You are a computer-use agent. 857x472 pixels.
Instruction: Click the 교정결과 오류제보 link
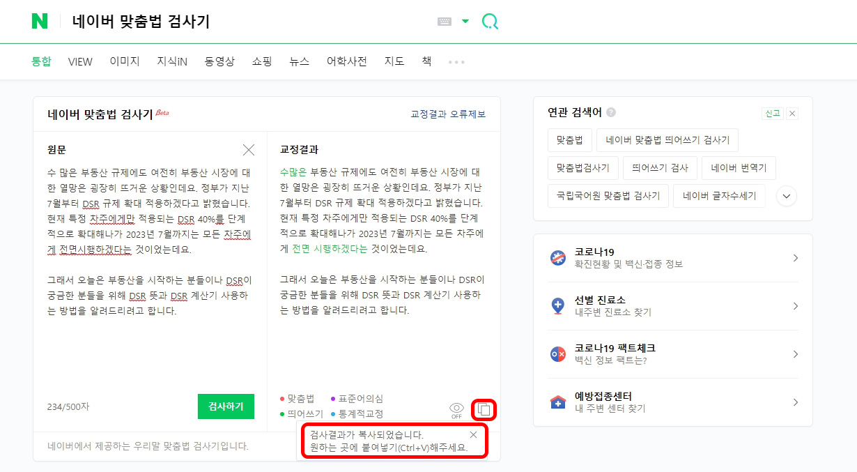448,114
